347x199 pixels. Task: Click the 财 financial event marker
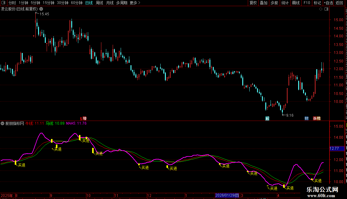[x=306, y=118]
